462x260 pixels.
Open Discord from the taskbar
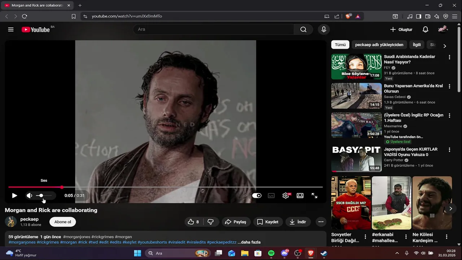pyautogui.click(x=284, y=253)
